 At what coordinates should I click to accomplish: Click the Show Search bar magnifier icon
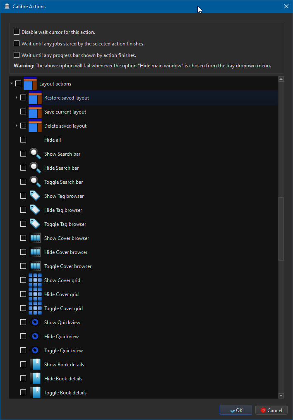[35, 154]
